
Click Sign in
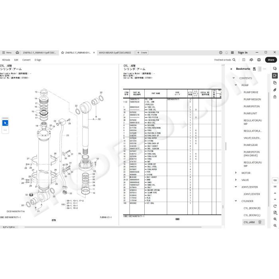click(x=242, y=53)
